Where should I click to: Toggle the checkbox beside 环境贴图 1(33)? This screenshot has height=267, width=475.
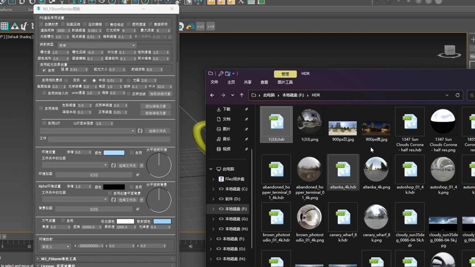[x=138, y=175]
